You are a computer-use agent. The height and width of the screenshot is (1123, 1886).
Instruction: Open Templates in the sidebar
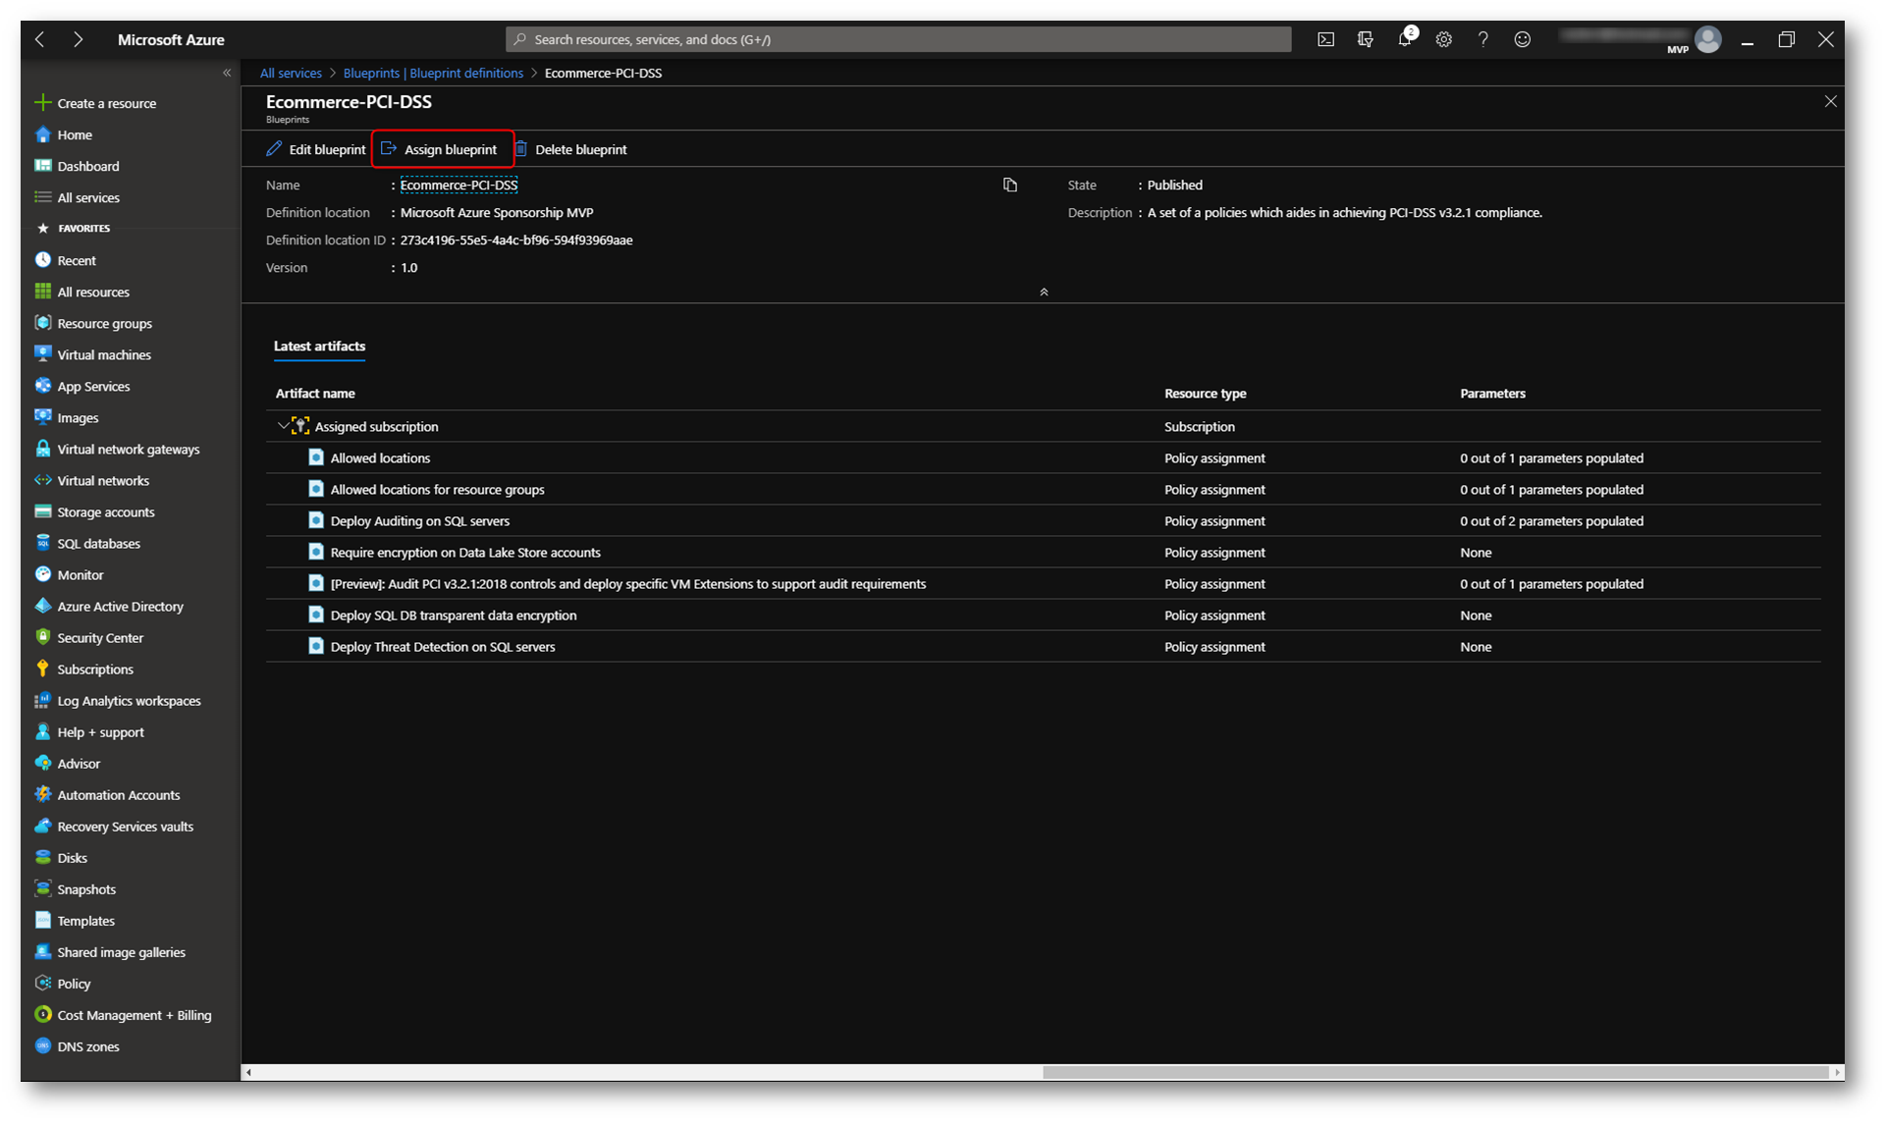[x=85, y=920]
